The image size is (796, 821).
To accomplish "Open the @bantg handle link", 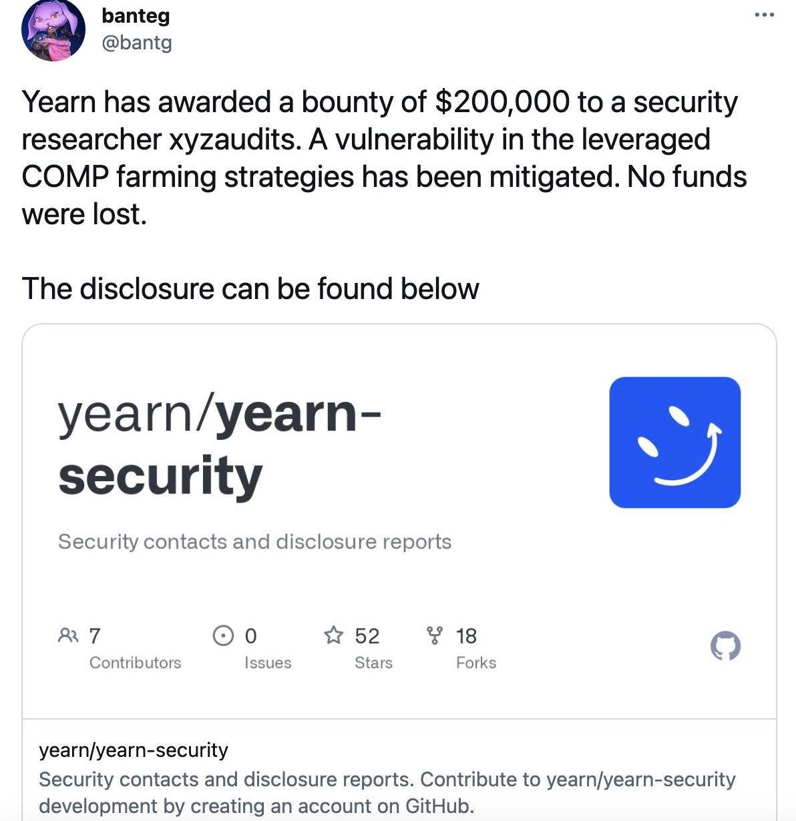I will (137, 42).
